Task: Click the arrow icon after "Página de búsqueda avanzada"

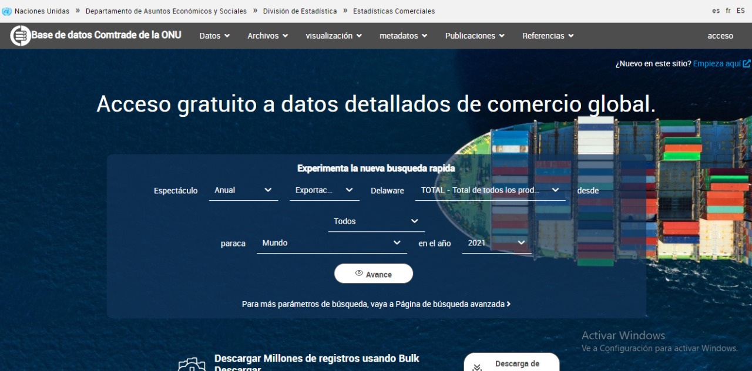Action: coord(509,303)
